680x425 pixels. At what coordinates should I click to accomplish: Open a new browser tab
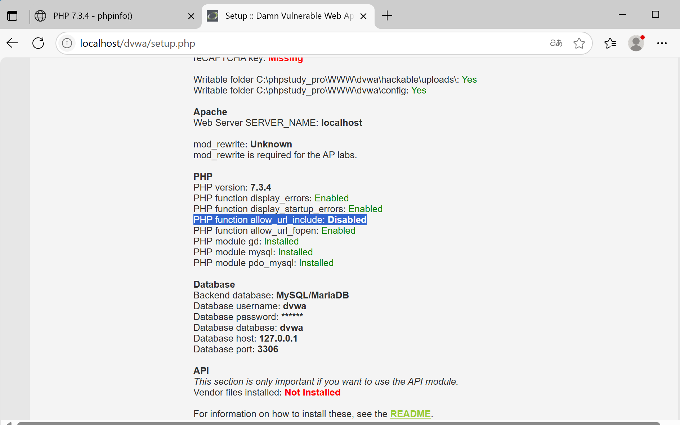point(387,16)
